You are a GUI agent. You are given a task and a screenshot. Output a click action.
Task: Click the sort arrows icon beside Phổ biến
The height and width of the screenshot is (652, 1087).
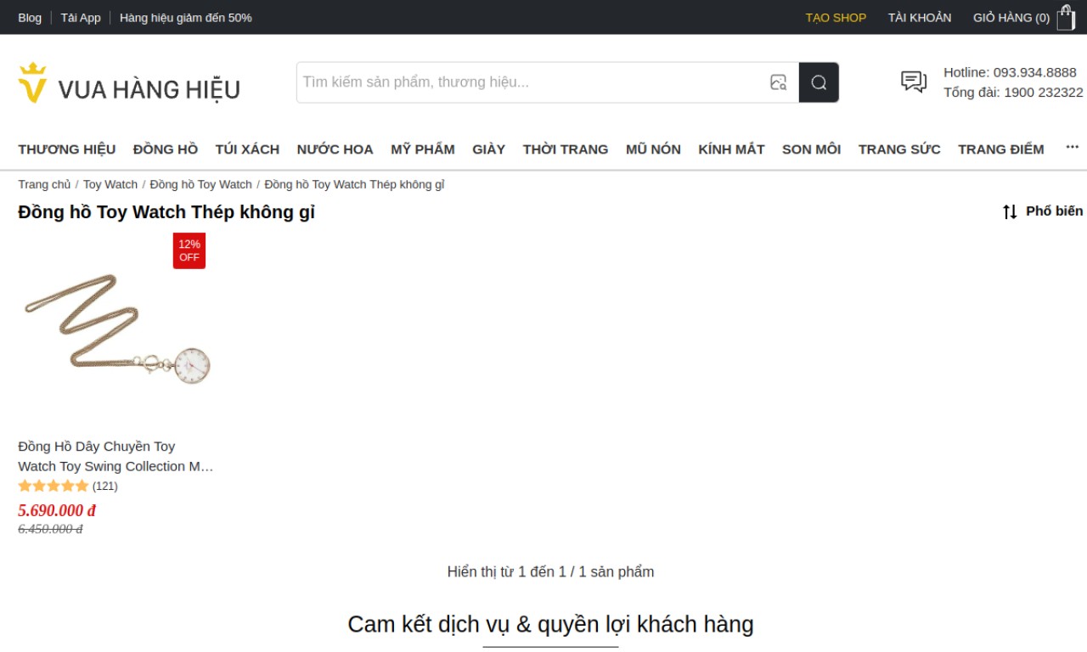(1010, 211)
